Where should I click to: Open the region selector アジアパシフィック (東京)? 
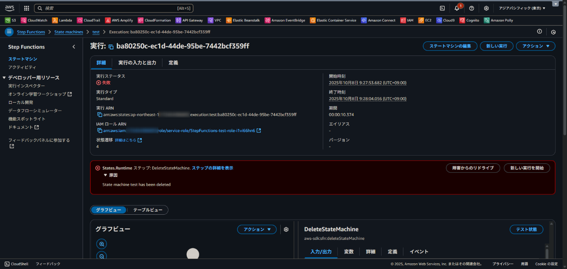522,8
